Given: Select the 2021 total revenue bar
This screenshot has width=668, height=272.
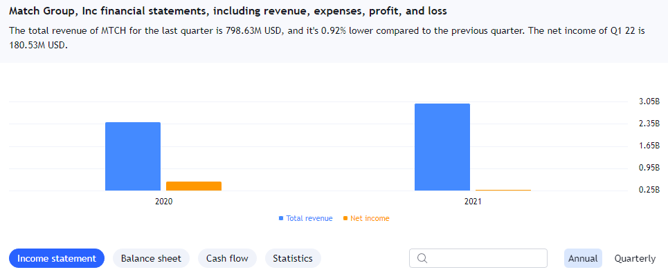Looking at the screenshot, I should click(442, 147).
